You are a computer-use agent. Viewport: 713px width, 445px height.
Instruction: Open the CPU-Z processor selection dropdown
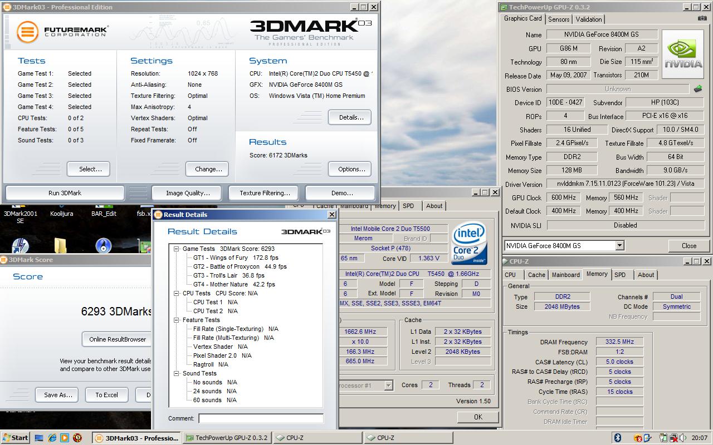388,385
